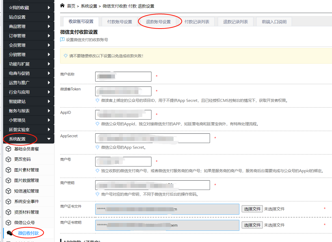Switch to the 退款账号设置 tab

(x=158, y=22)
